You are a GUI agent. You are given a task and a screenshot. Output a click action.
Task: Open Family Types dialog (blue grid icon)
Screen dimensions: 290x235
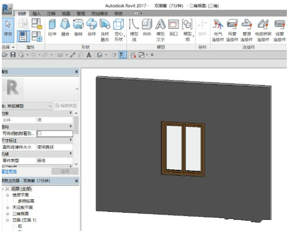(x=37, y=36)
